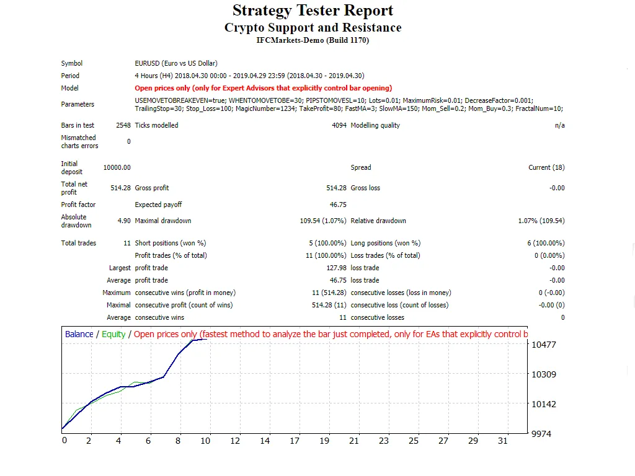Click the Spread Current (18) value

[x=546, y=167]
